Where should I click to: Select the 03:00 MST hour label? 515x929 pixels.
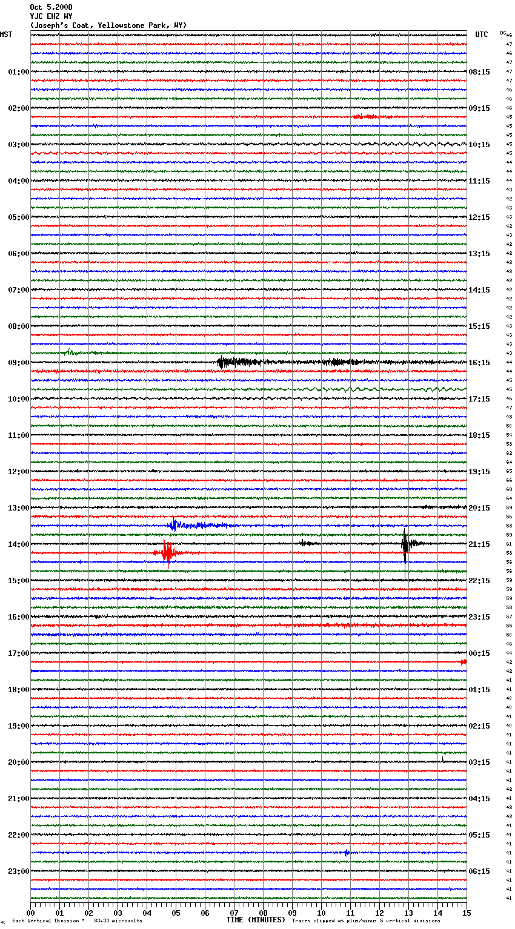point(19,145)
